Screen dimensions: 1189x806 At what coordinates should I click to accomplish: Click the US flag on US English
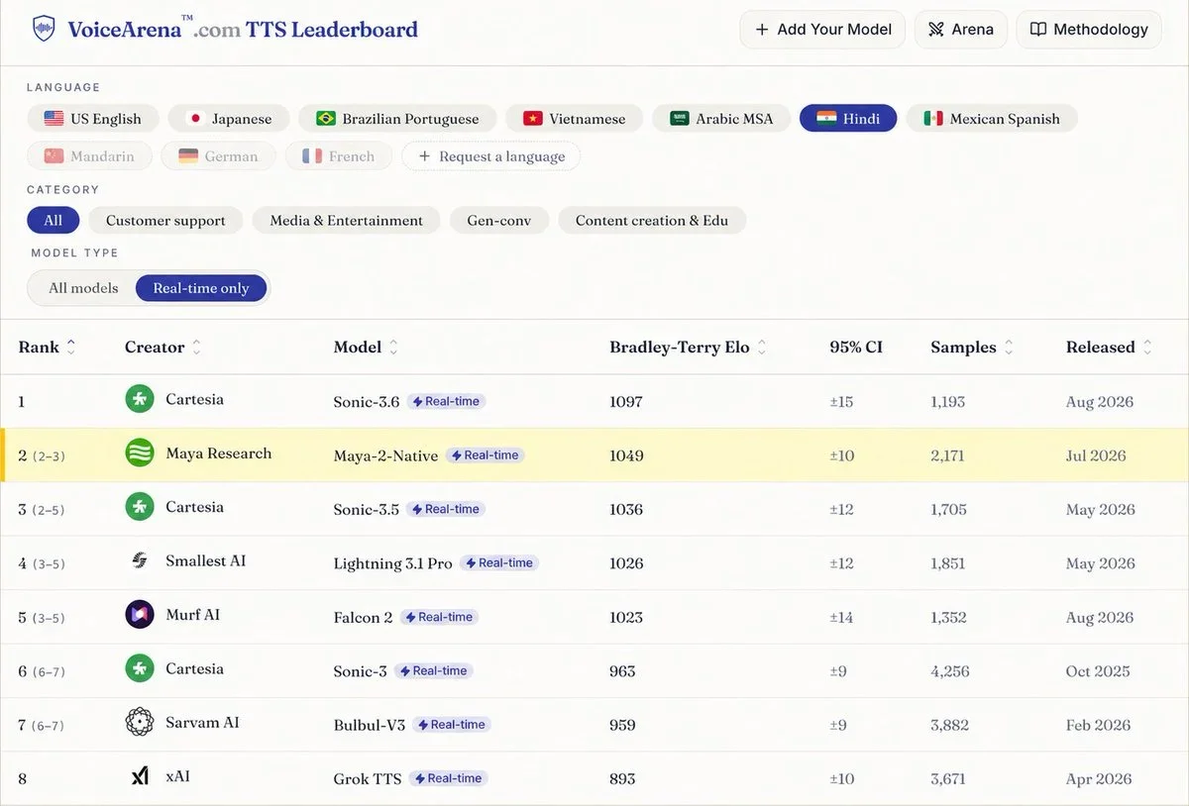(x=54, y=119)
